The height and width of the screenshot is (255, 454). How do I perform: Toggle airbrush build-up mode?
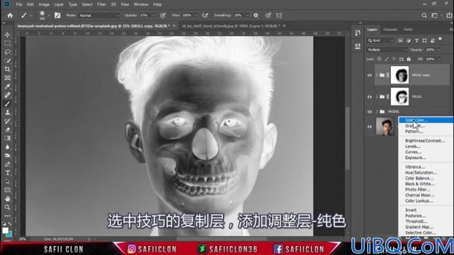(x=205, y=15)
